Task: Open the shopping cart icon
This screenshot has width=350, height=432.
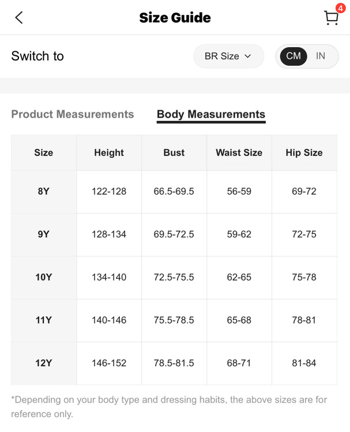Action: (330, 18)
